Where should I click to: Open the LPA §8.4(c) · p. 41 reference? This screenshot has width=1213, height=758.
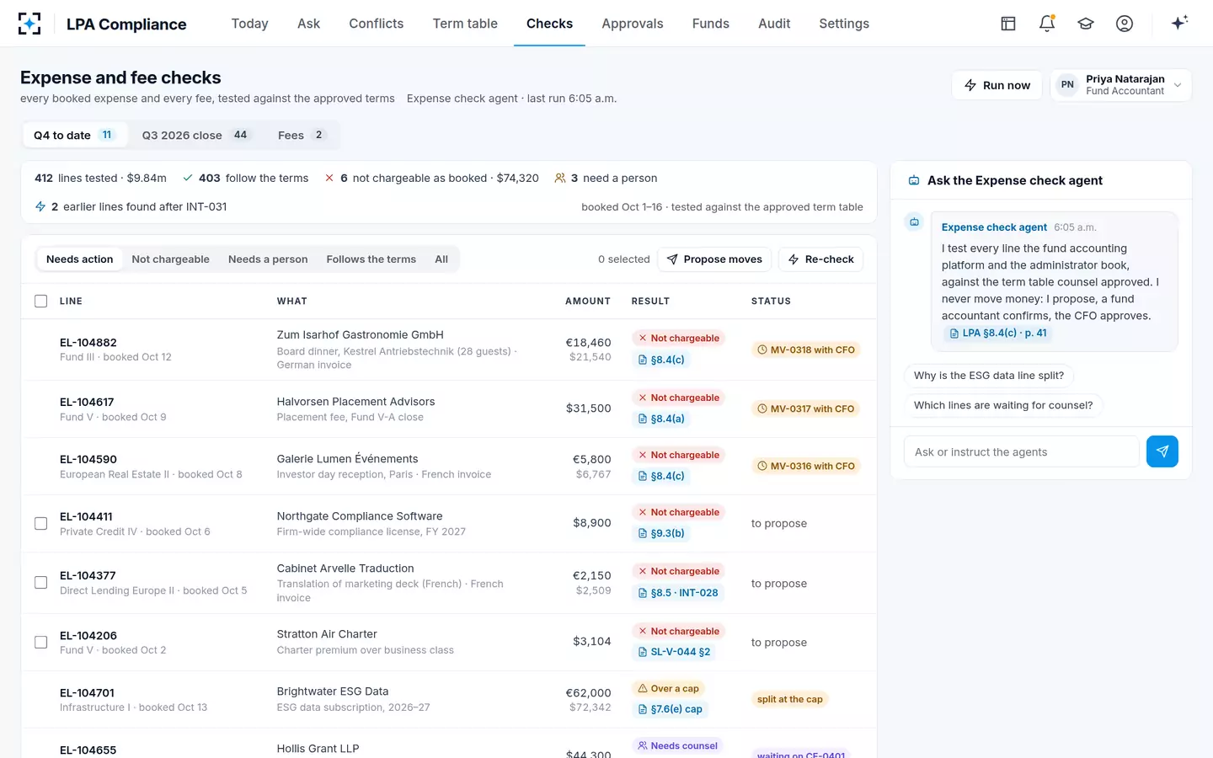[998, 334]
